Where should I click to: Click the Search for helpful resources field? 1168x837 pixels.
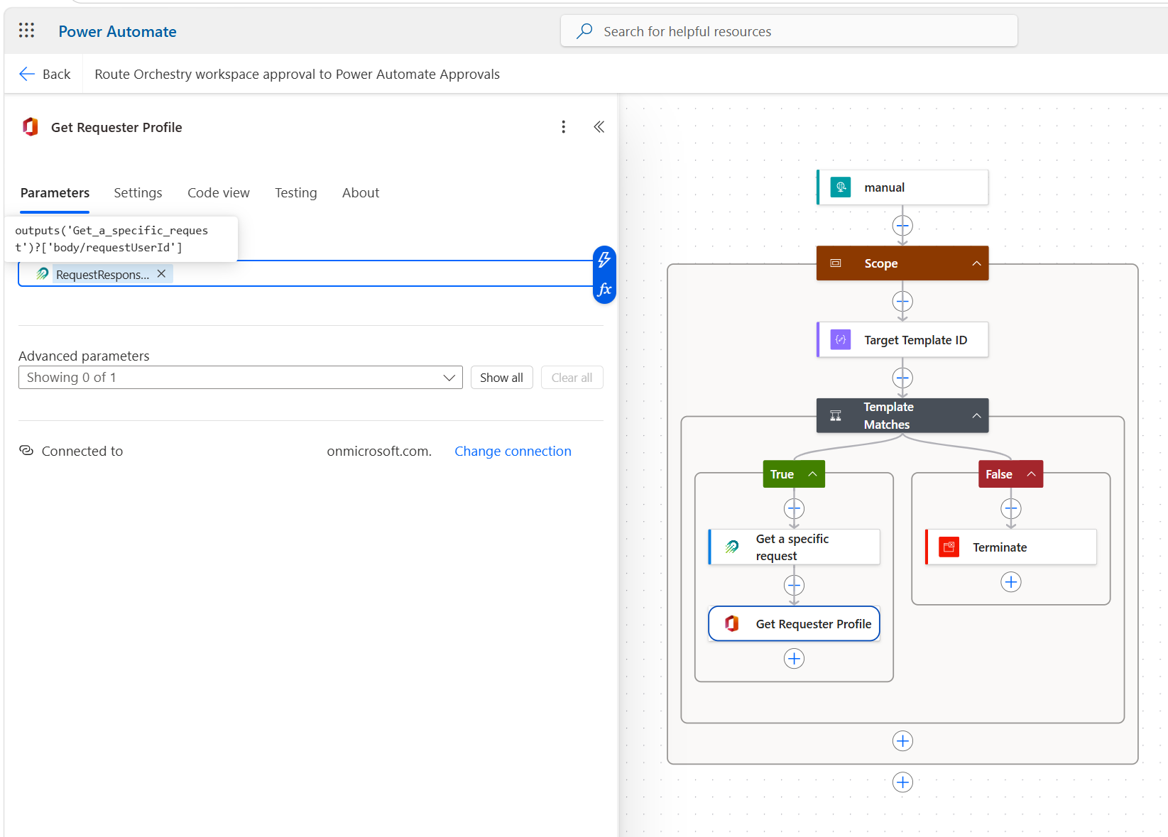click(x=789, y=31)
